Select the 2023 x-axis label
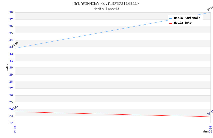The image size is (213, 138). pyautogui.click(x=15, y=129)
